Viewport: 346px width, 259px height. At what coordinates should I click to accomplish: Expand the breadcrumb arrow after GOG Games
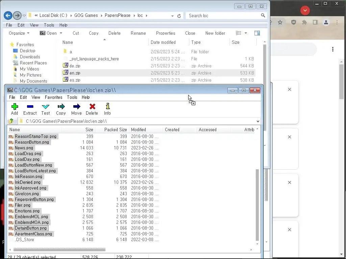click(x=102, y=16)
